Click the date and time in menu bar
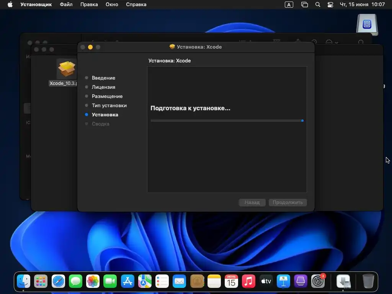Screen dimensions: 392x294 click(362, 5)
